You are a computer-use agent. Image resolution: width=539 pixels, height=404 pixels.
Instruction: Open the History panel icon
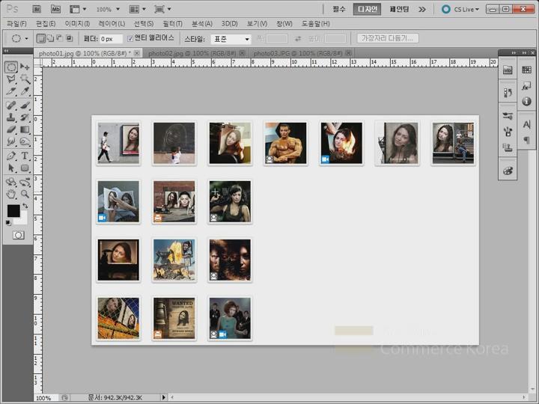point(508,93)
